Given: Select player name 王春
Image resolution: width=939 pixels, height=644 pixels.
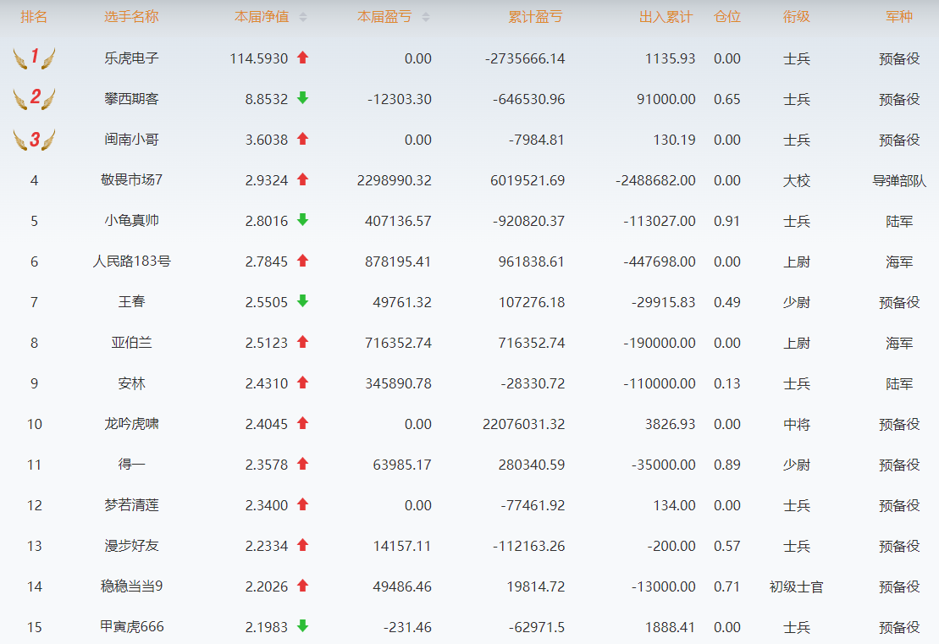Looking at the screenshot, I should (132, 301).
